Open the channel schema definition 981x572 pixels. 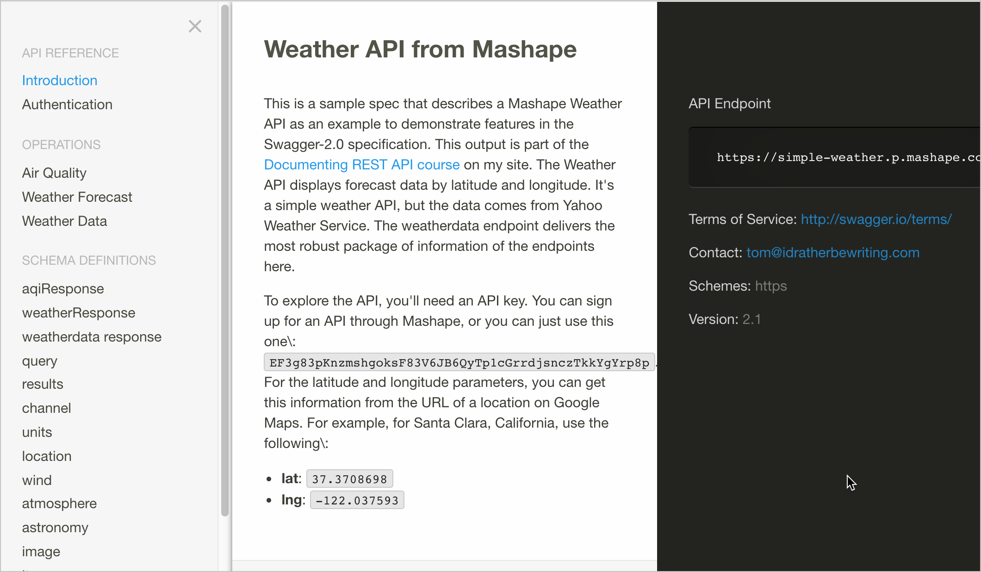(x=46, y=408)
